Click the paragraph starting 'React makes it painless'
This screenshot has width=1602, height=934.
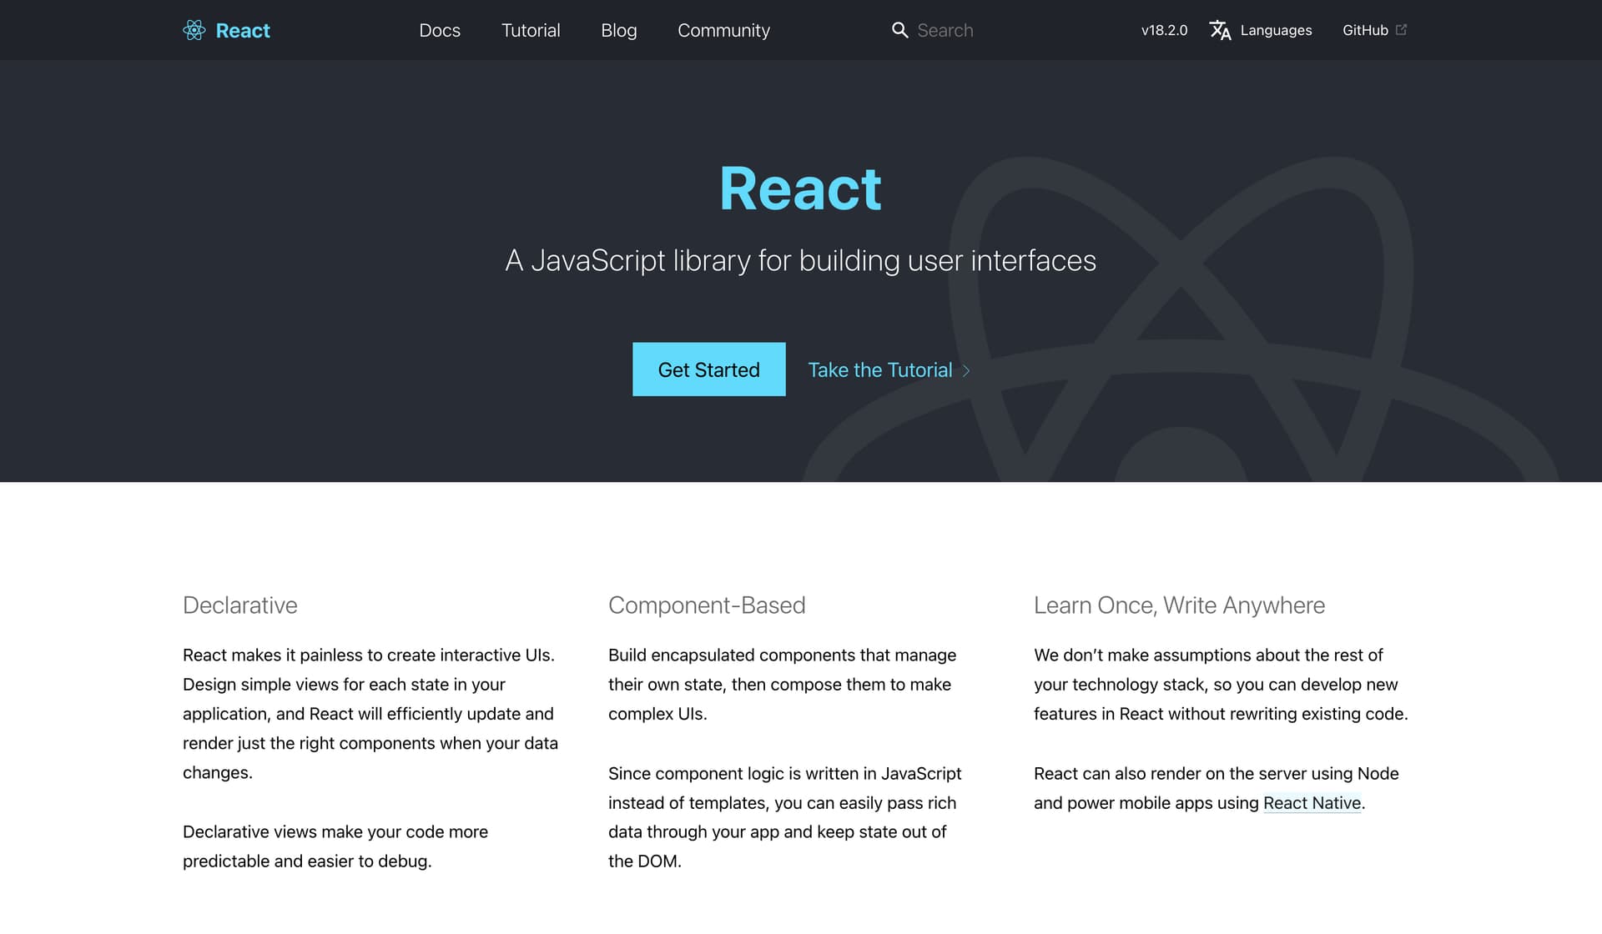coord(370,714)
